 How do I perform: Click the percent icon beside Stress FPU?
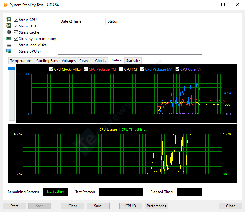[x=9, y=26]
